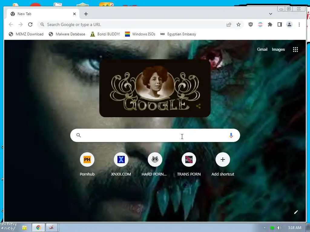310x232 pixels.
Task: Open the uBlock shield extension icon
Action: 250,24
